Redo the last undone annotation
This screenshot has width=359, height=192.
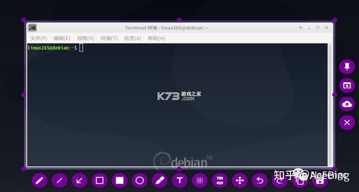coord(280,180)
